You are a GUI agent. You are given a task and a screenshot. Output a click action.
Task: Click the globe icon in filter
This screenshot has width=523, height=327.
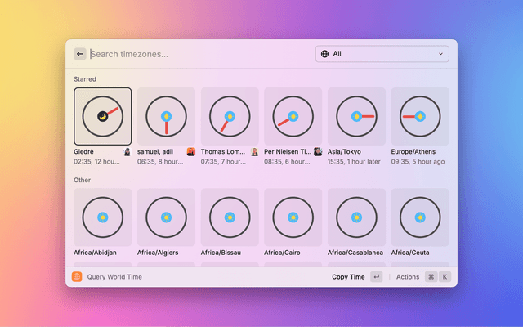324,54
